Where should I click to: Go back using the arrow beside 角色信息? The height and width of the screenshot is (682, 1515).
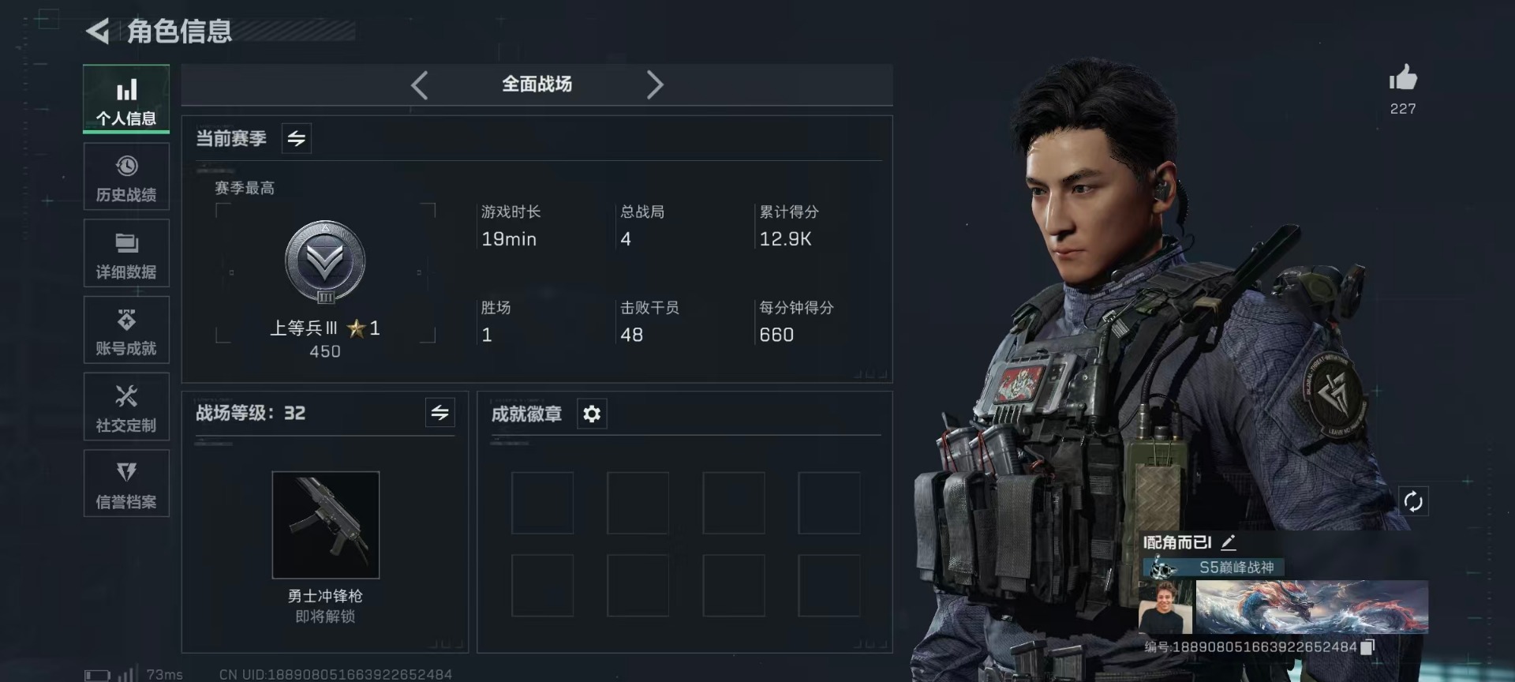click(x=97, y=32)
